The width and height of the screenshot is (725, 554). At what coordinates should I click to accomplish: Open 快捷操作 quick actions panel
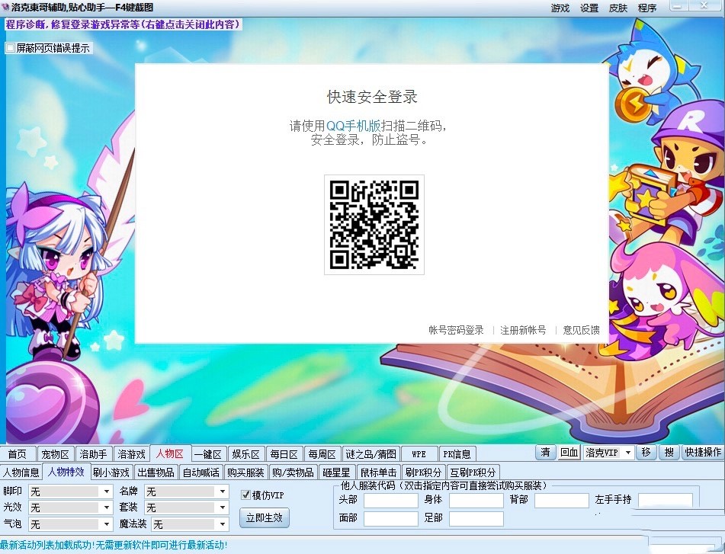tap(701, 452)
